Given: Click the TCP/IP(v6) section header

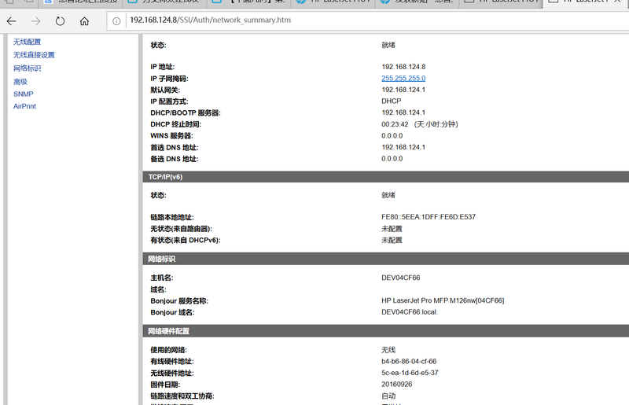Looking at the screenshot, I should (166, 177).
